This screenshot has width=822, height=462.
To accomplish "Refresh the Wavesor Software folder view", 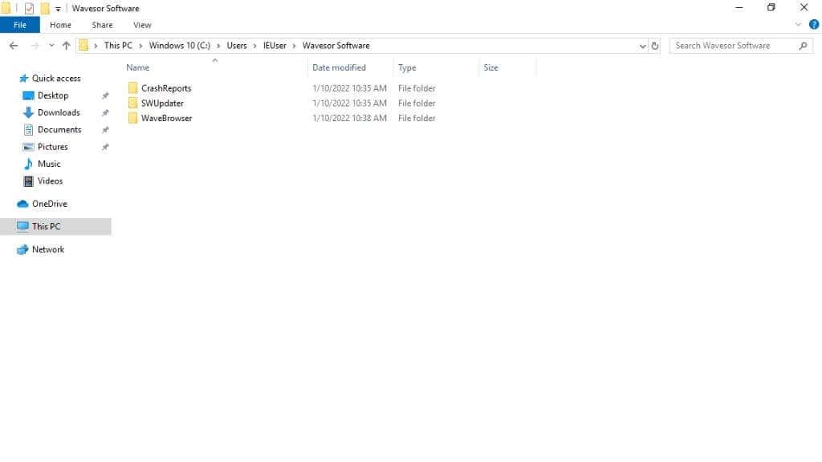I will click(x=655, y=46).
